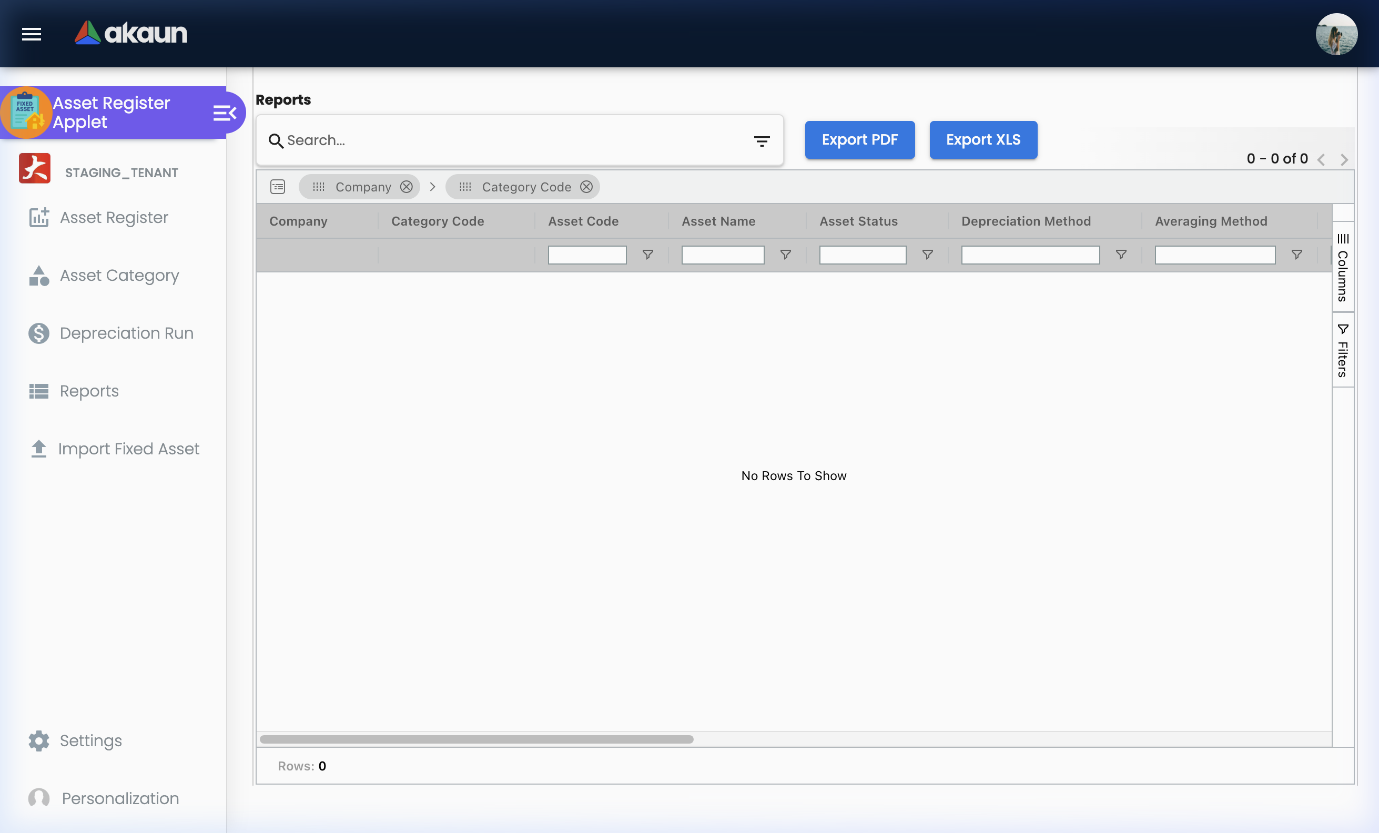The image size is (1379, 833).
Task: Click the search filter icon beside Search
Action: point(762,140)
